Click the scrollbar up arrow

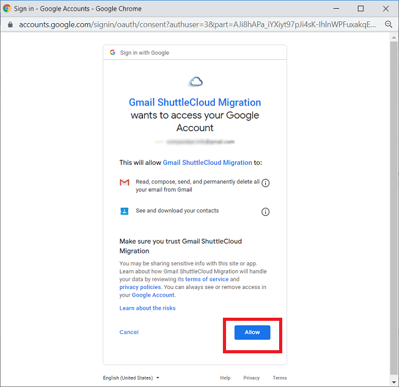coord(393,37)
